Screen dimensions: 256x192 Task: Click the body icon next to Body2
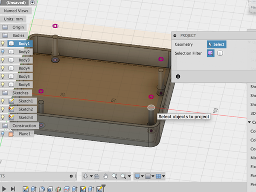[x=11, y=52]
